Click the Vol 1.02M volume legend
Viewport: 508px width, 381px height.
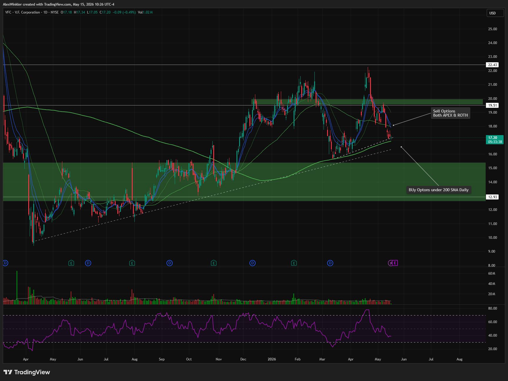[145, 12]
